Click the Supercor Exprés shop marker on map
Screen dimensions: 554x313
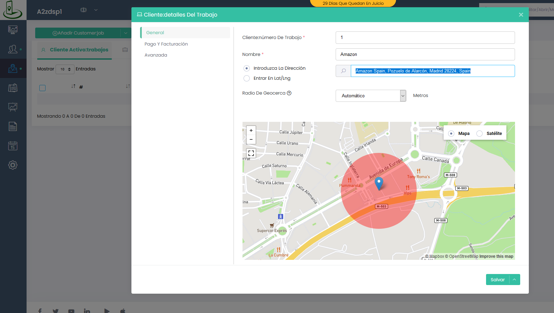pos(272,225)
